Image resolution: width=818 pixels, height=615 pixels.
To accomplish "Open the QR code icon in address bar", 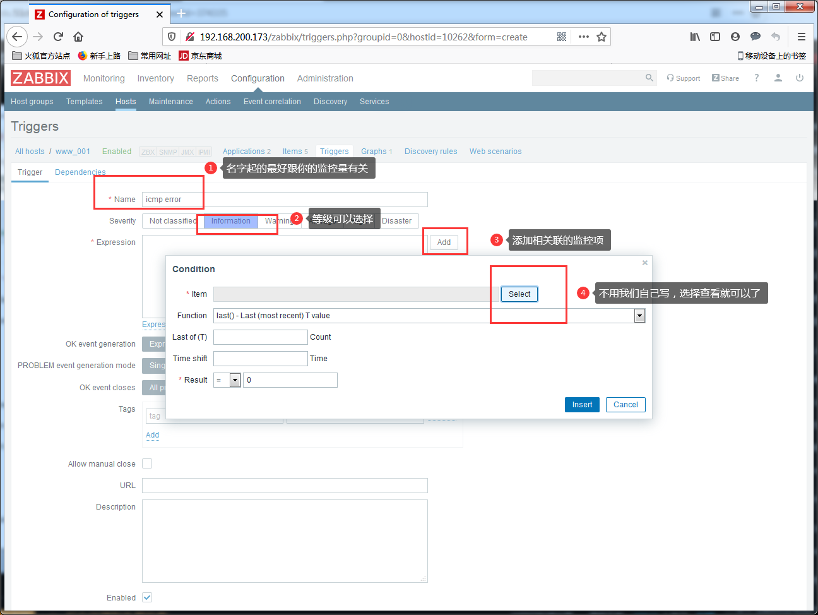I will click(562, 37).
